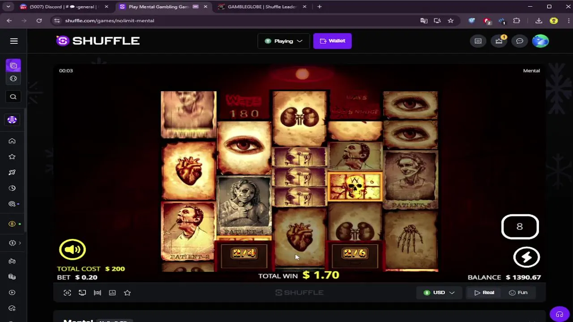Mute the game sound speaker button
This screenshot has width=573, height=322.
(72, 249)
